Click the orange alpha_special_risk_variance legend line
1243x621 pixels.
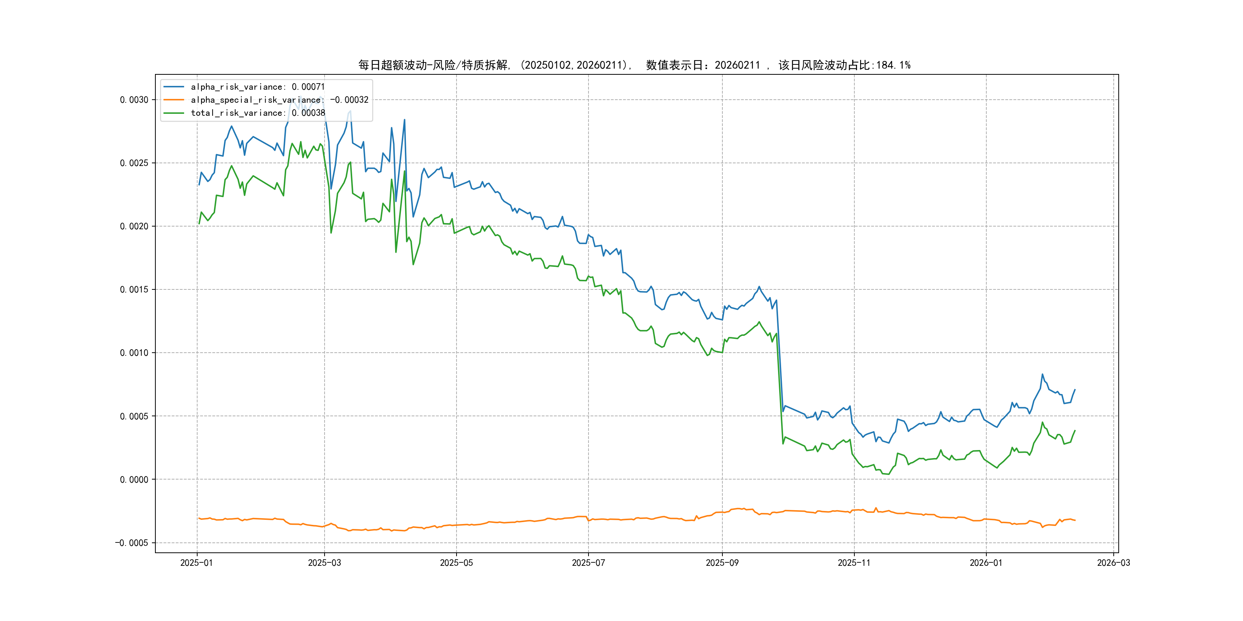(174, 100)
